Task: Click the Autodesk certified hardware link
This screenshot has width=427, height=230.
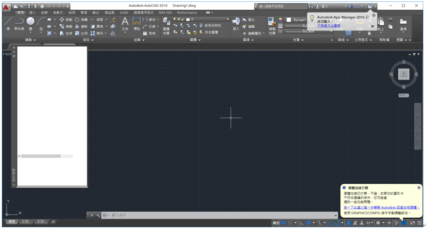Action: pos(381,207)
